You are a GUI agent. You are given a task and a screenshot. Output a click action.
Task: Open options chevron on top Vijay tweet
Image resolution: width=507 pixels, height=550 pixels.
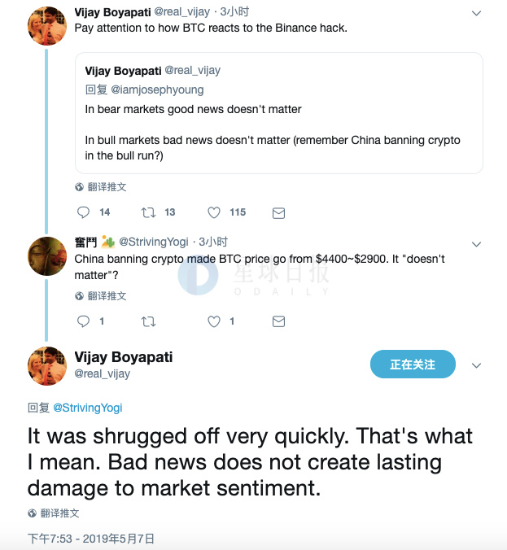tap(477, 13)
